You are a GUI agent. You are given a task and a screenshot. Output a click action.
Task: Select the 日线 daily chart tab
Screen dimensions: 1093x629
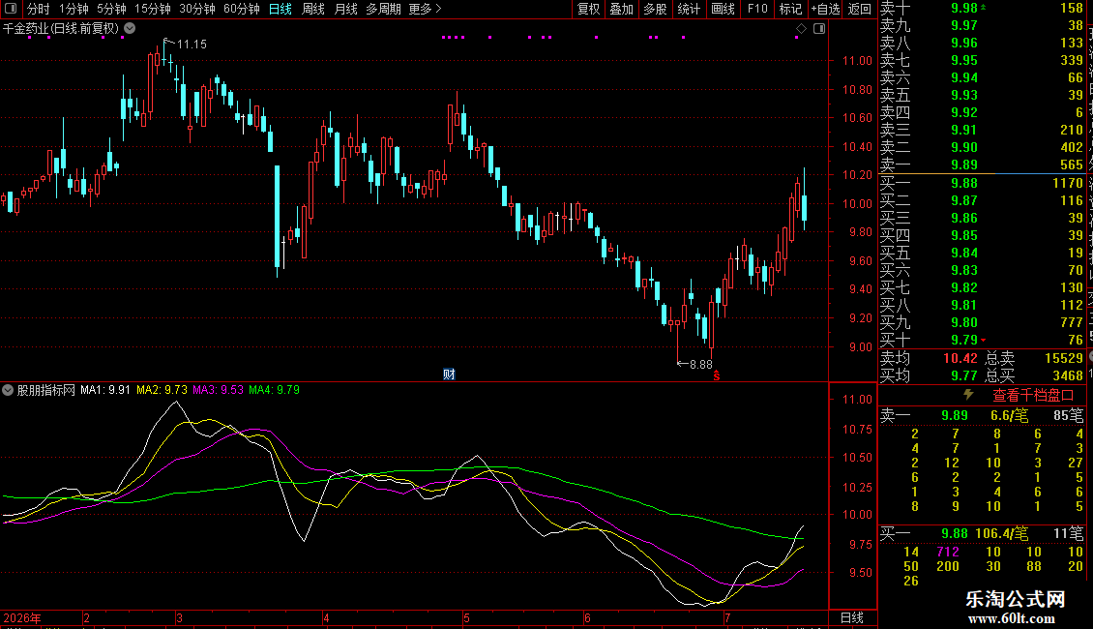click(281, 9)
